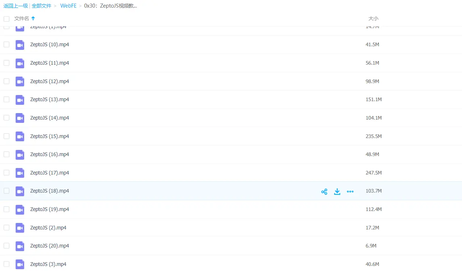Click the video icon of ZeptoJS (11).mp4
This screenshot has width=462, height=271.
[x=20, y=63]
